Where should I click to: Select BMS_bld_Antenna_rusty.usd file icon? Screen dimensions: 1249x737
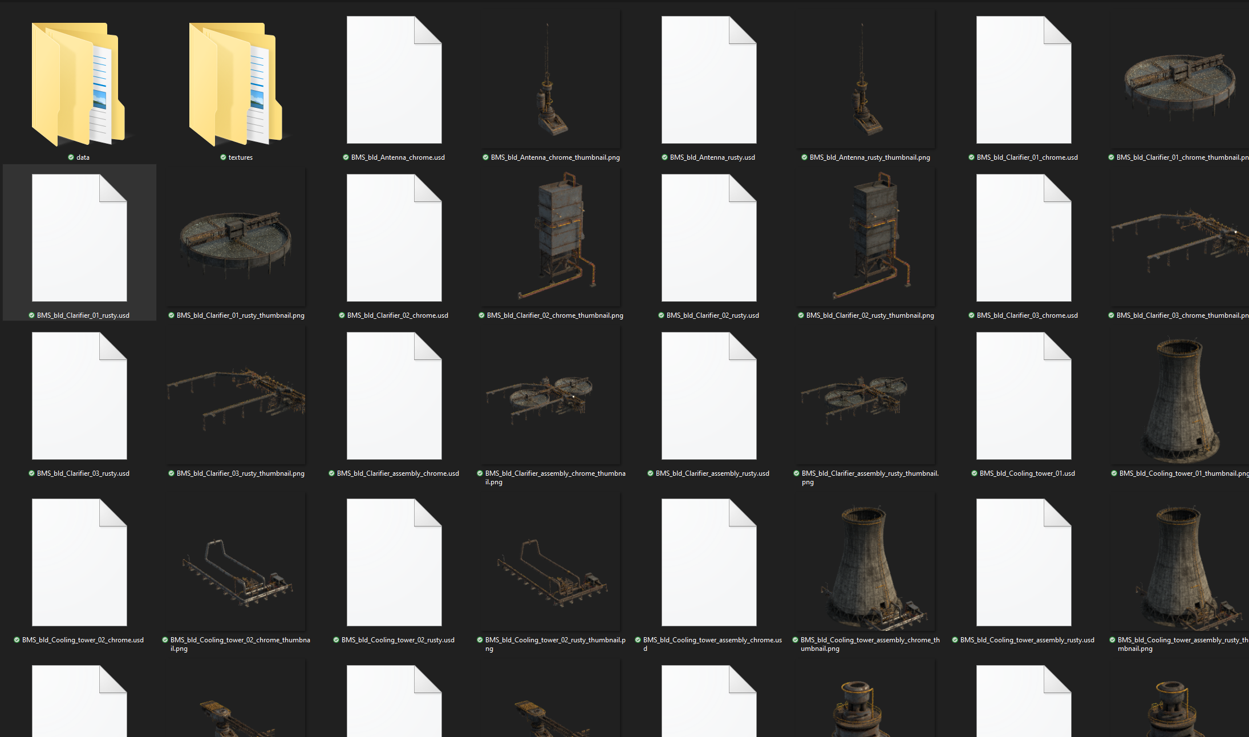709,80
